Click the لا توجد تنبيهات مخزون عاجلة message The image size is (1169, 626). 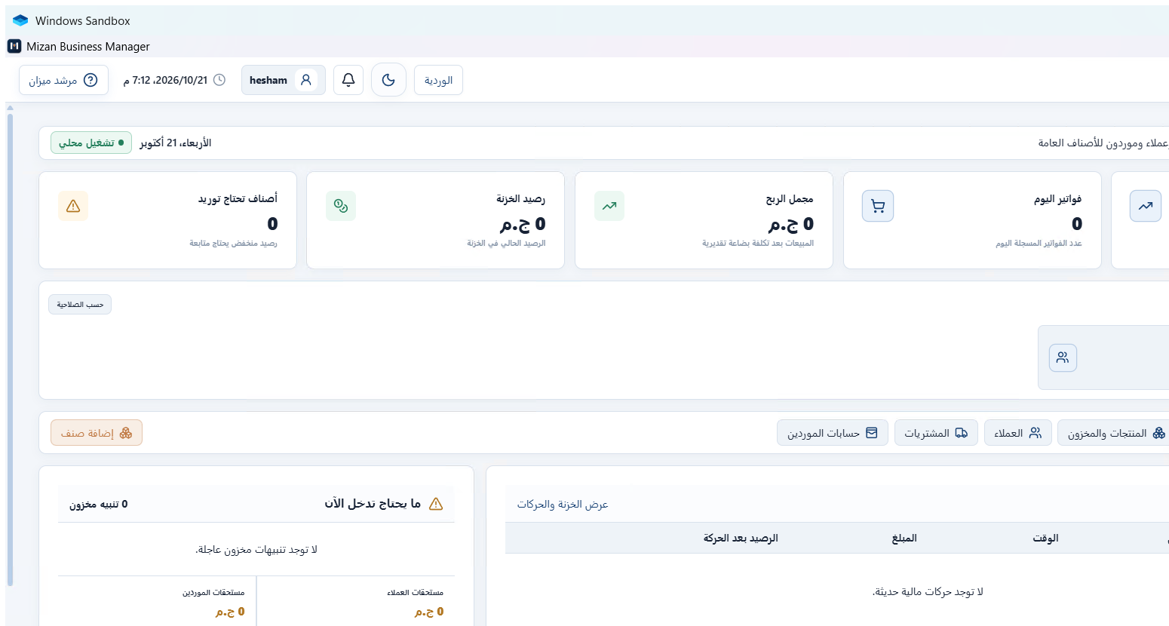pos(256,550)
